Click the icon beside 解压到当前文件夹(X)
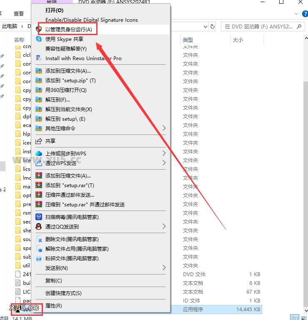This screenshot has width=308, height=320. 39,109
